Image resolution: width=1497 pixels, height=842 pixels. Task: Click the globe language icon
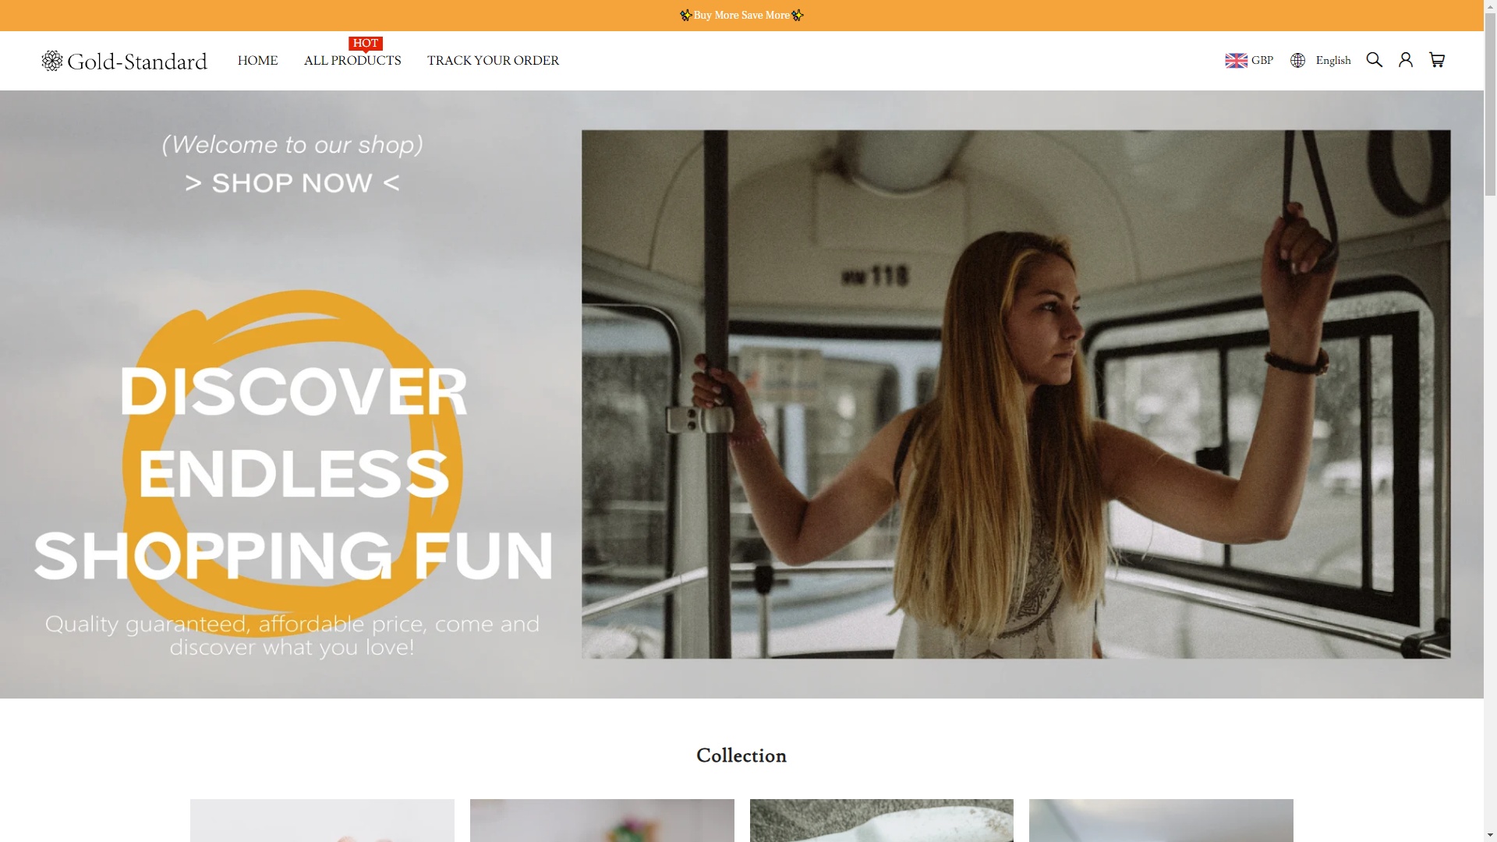point(1297,61)
